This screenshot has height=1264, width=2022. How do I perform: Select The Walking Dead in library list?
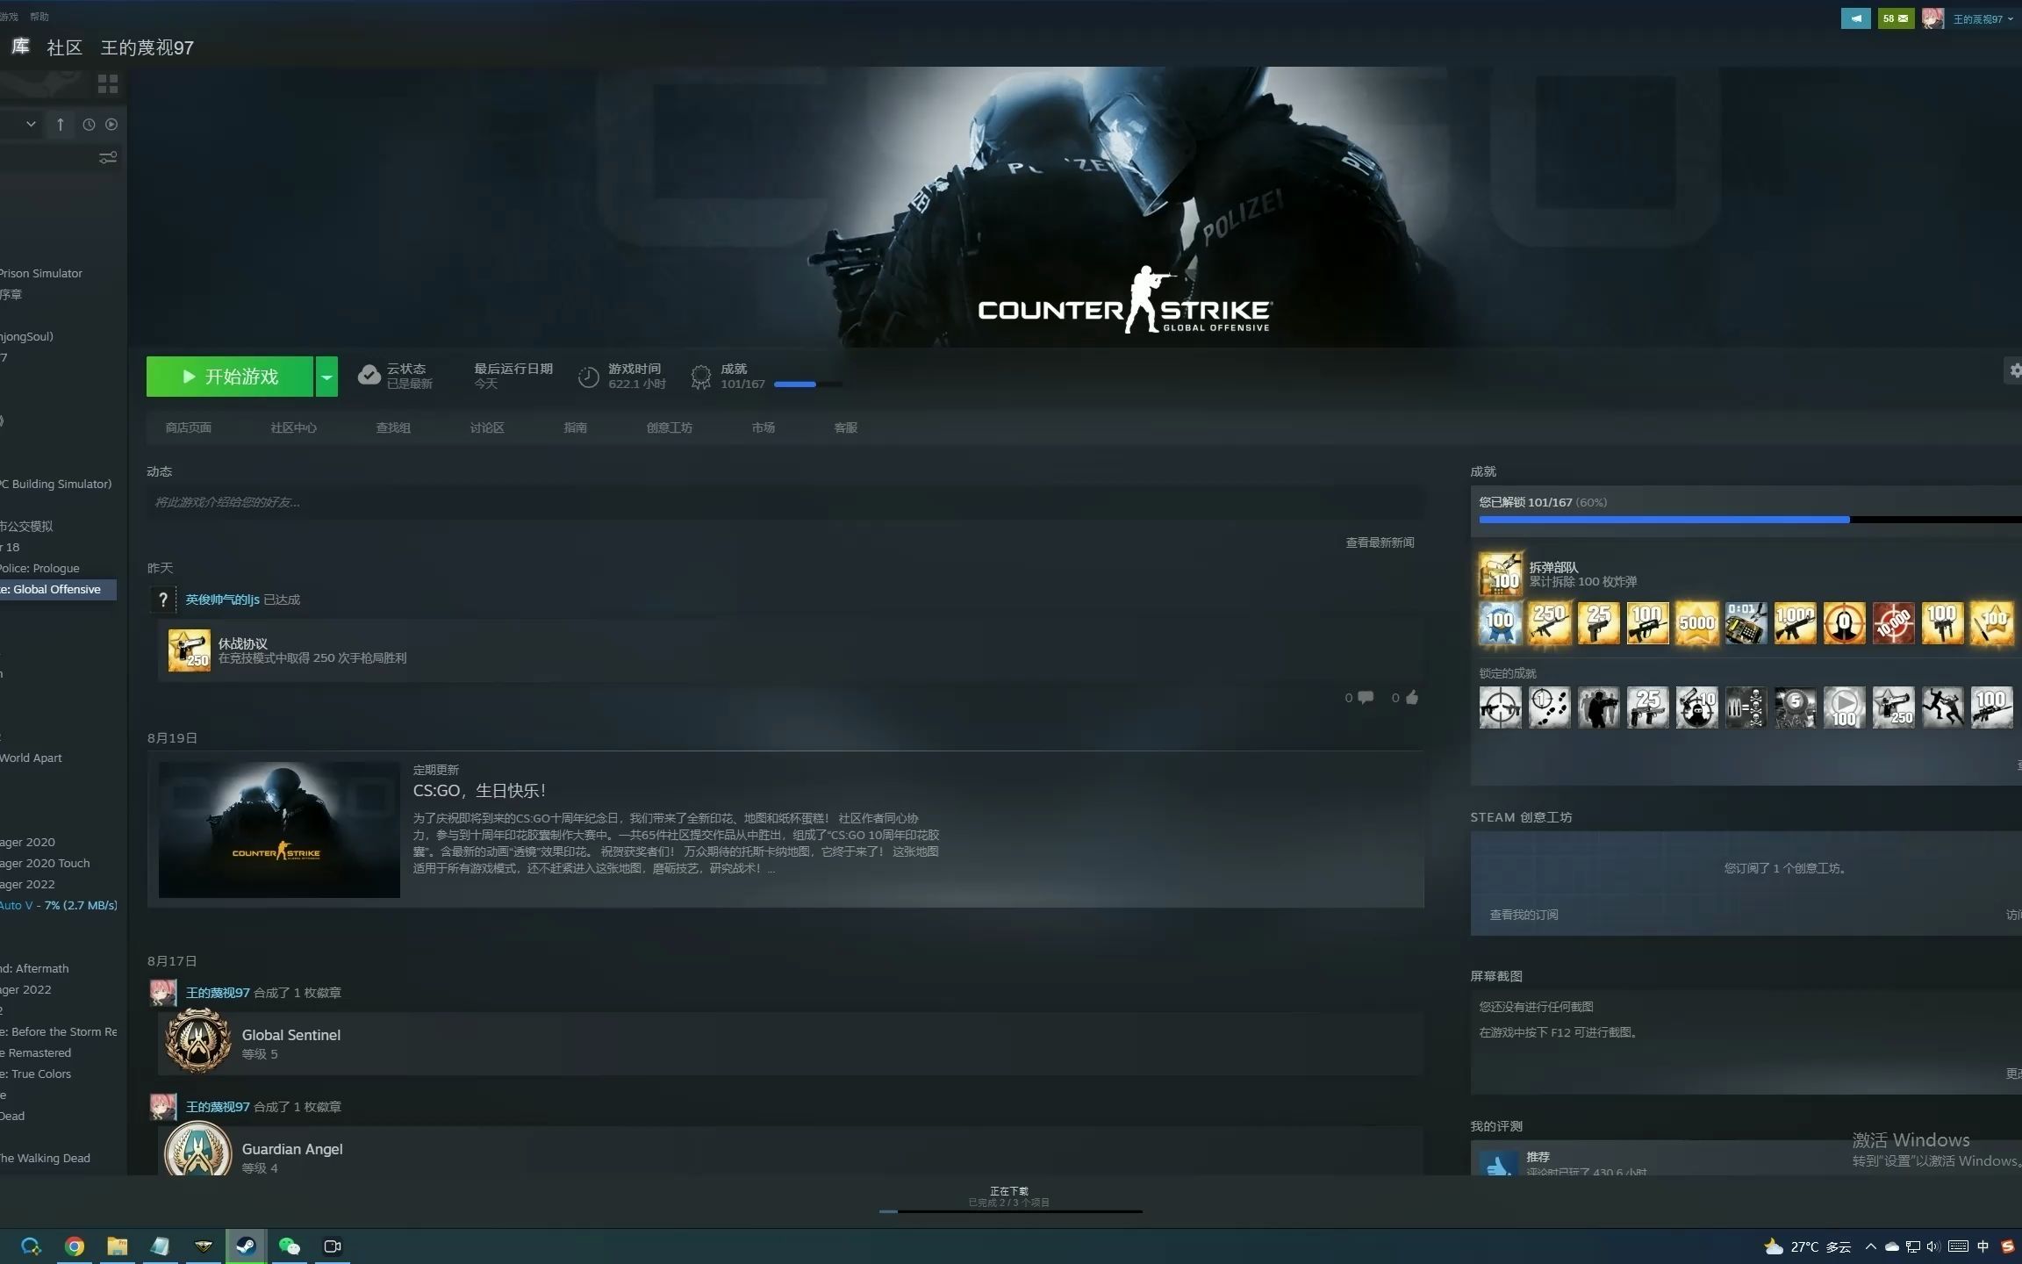pos(46,1158)
